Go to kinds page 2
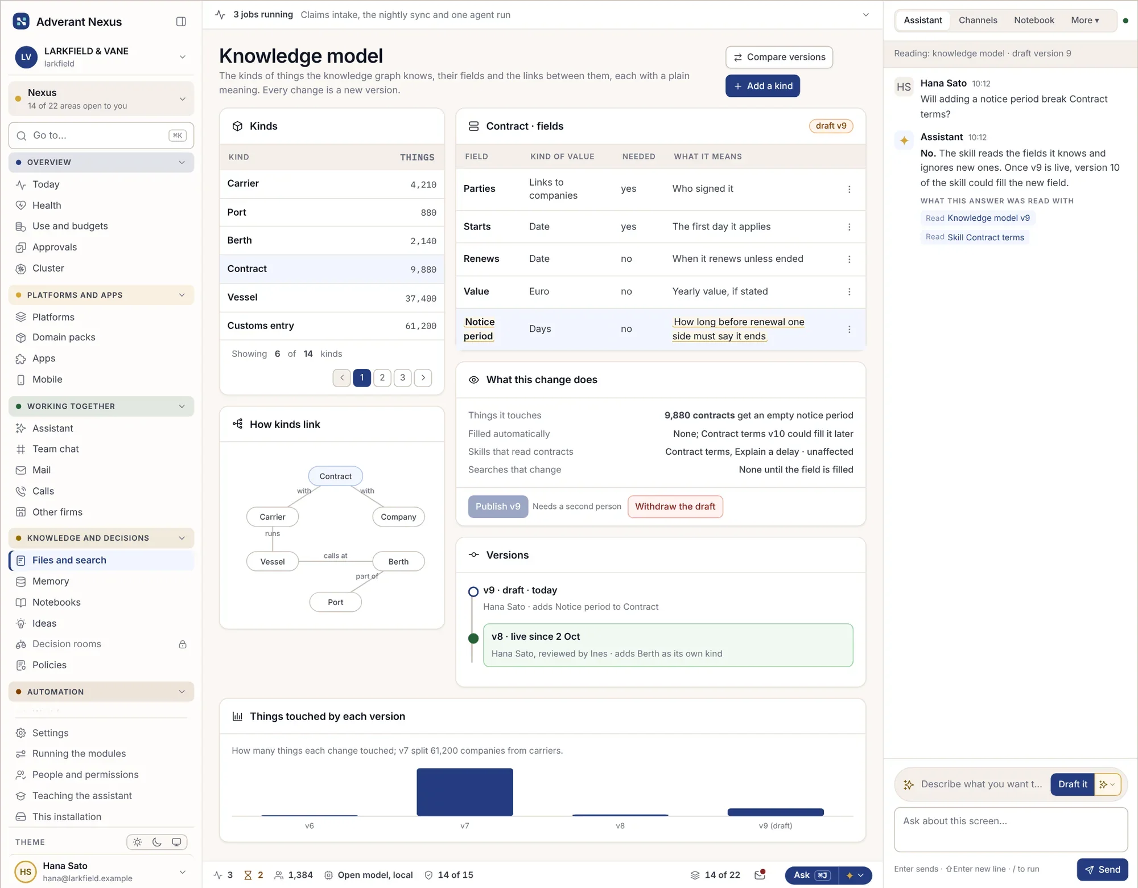This screenshot has width=1138, height=888. [x=382, y=377]
